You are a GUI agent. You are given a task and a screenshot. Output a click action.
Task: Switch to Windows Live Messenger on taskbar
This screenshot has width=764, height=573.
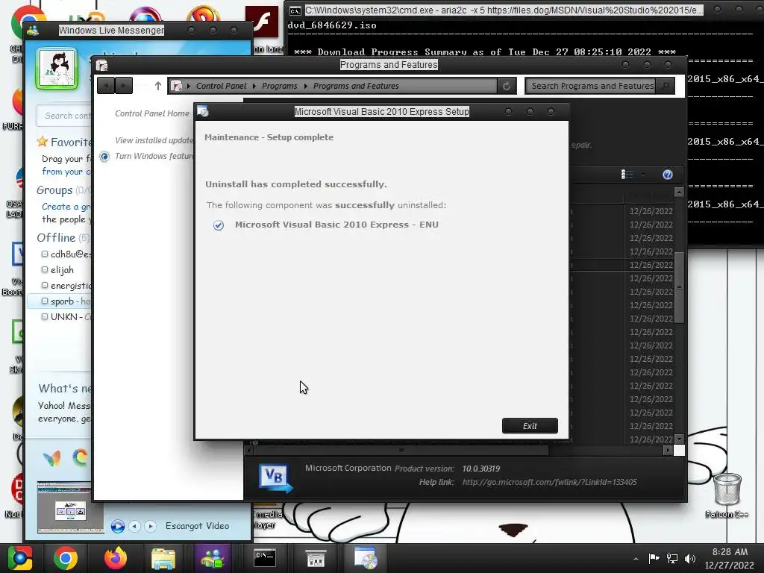213,558
